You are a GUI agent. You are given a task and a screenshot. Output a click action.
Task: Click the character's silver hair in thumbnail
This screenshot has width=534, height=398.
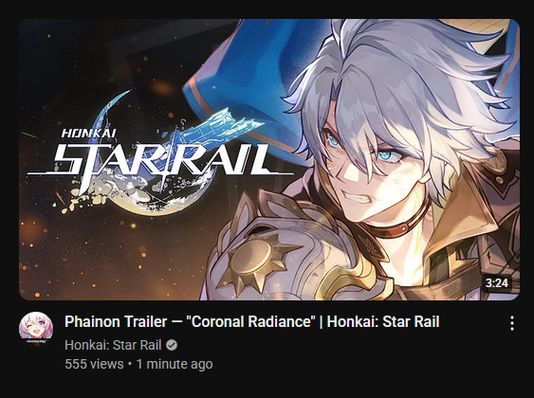tap(409, 85)
